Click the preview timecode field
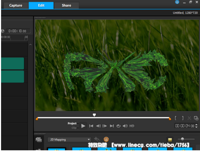This screenshot has width=200, height=151. [185, 126]
